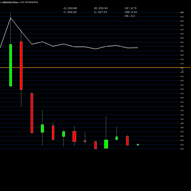The image size is (191, 191).
Task: Click the 399 price axis label
Action: coord(182,98)
